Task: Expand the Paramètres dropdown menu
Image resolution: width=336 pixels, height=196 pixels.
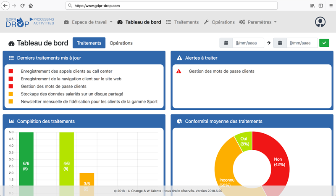Action: [276, 22]
